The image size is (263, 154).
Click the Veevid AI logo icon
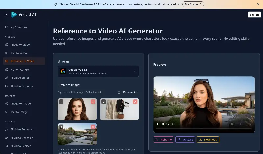coord(14,15)
